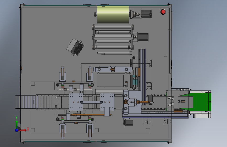Click the green "Y" axis label

click(x=16, y=118)
